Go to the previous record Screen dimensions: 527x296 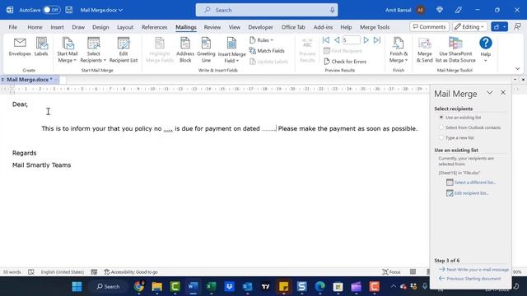[x=337, y=40]
